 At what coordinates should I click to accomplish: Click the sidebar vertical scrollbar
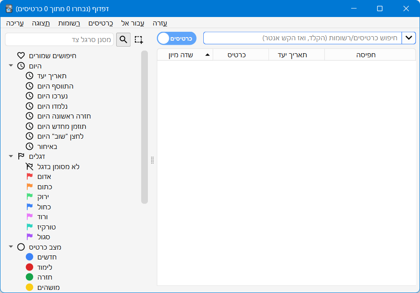click(144, 127)
